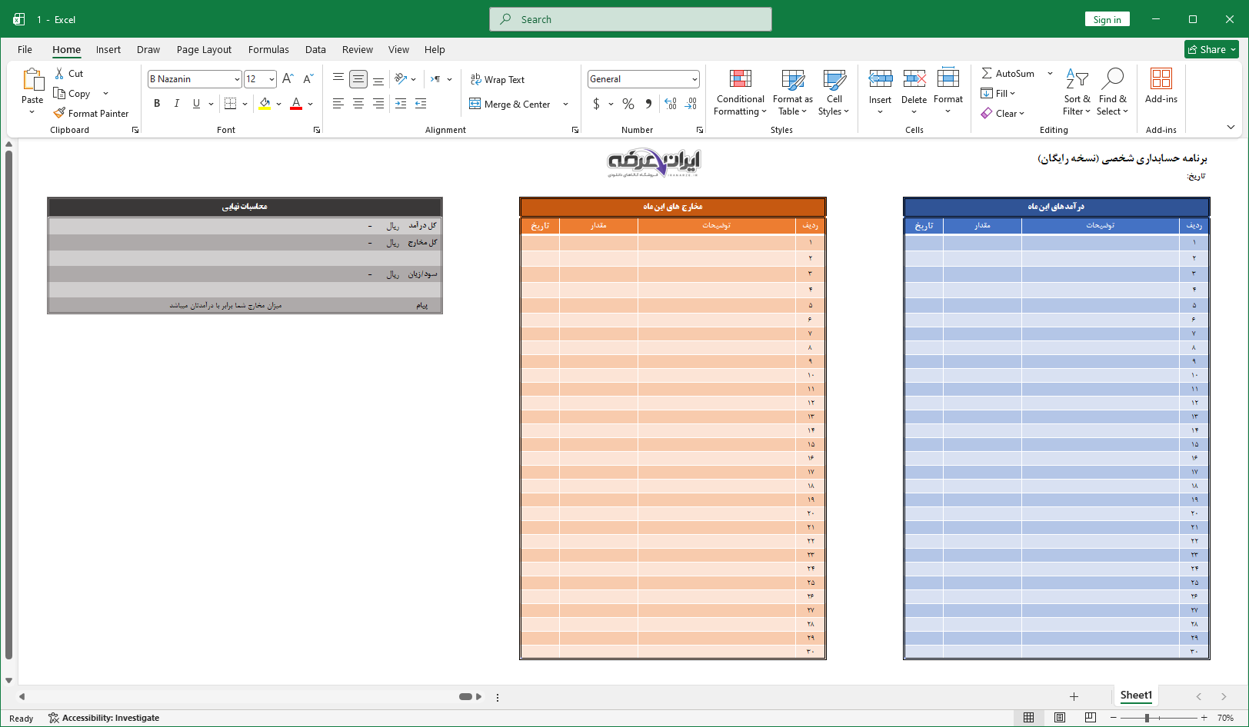1249x727 pixels.
Task: Click the Add-ins icon
Action: [x=1161, y=85]
